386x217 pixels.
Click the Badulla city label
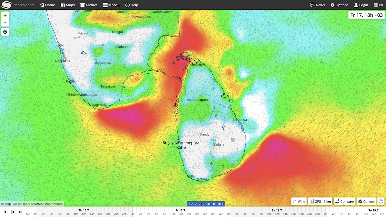(218, 144)
